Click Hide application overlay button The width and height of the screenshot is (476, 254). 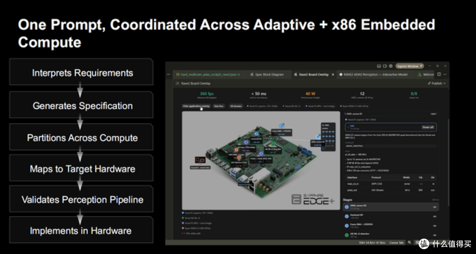(196, 107)
